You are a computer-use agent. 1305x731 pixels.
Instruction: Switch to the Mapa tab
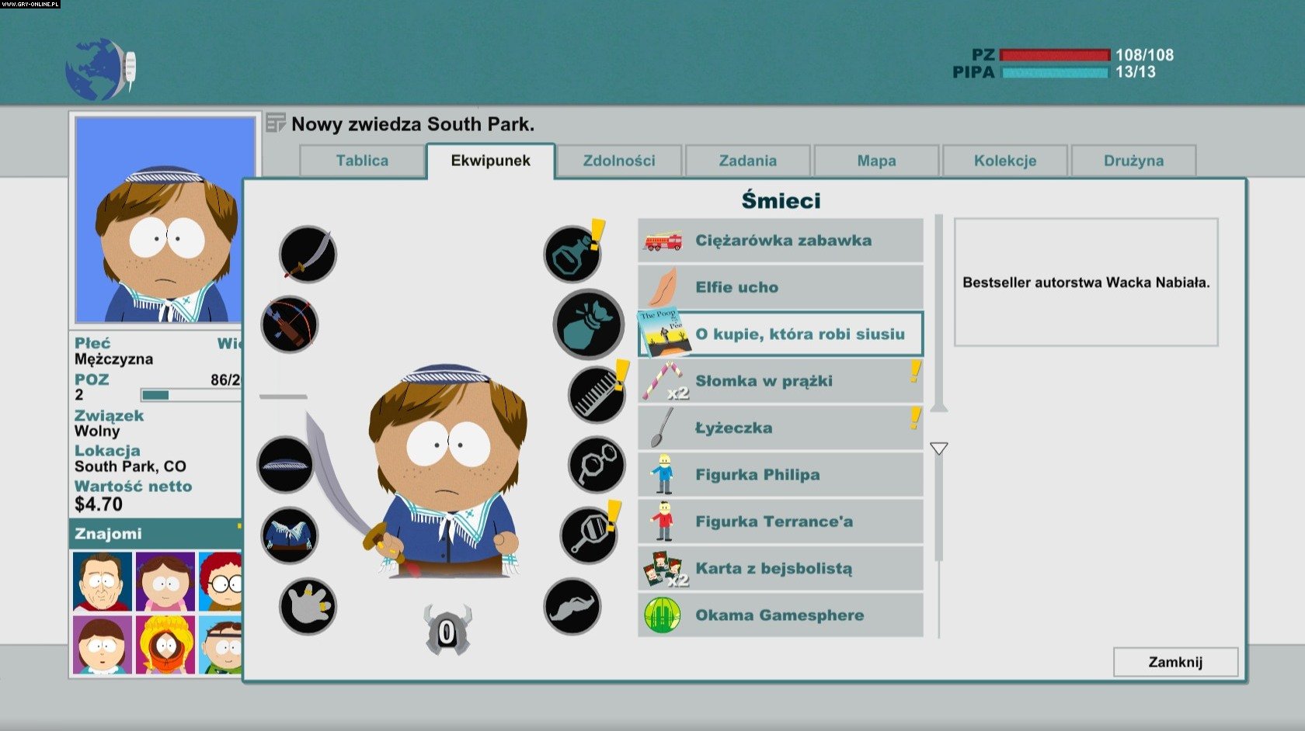(x=876, y=161)
